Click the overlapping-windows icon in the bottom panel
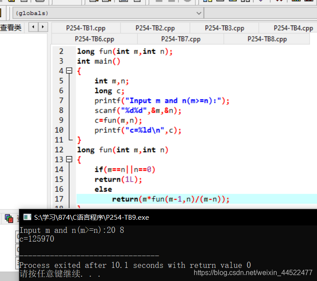The image size is (317, 281). (9, 218)
